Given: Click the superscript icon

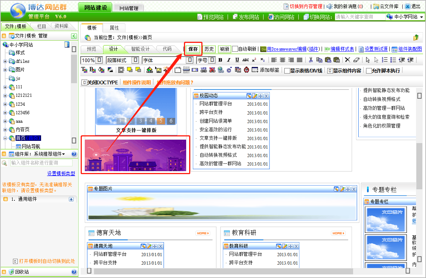Looking at the screenshot, I should coord(254,60).
